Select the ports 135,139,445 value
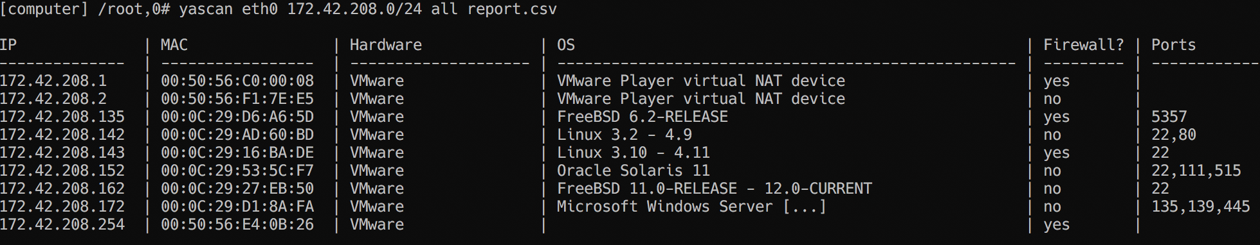 click(1201, 207)
